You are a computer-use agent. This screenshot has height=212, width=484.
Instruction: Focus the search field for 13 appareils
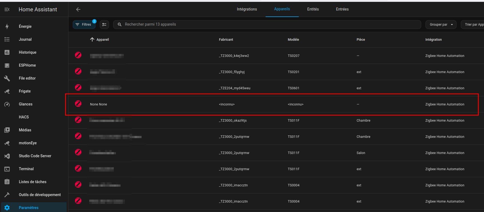coord(267,25)
